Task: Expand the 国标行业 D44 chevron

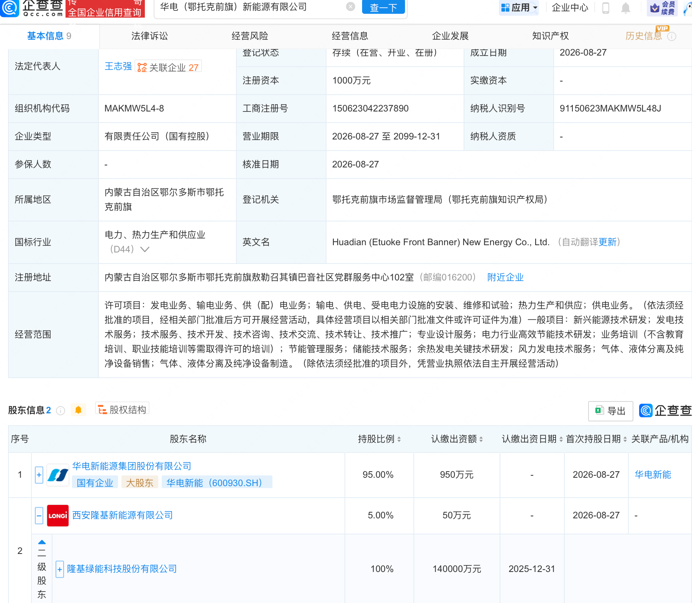Action: tap(144, 249)
